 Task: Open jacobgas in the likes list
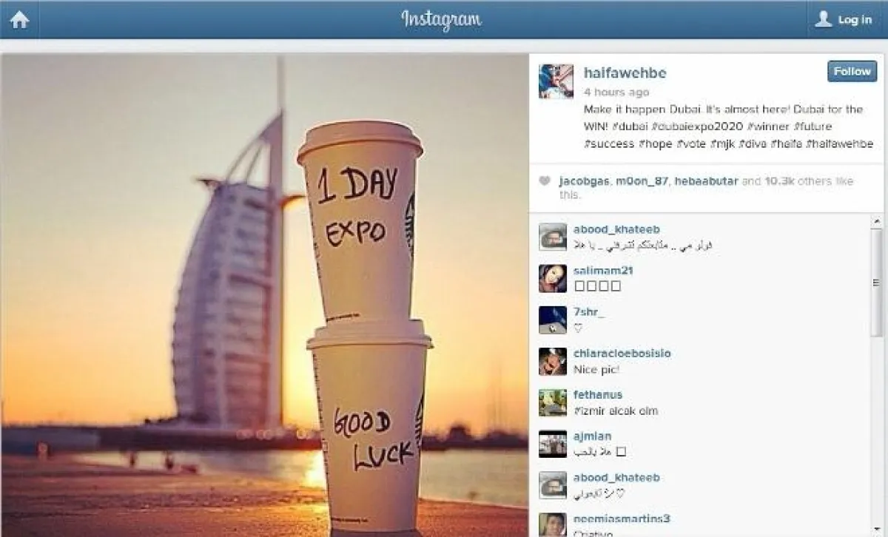(585, 181)
